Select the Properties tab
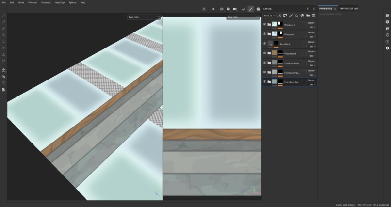391x207 pixels. 326,8
